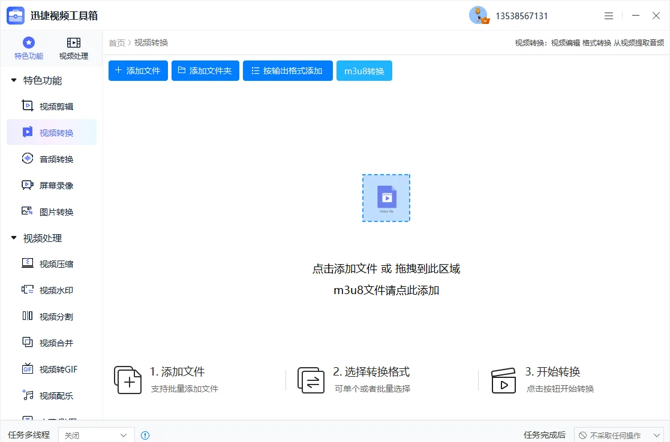Open the 视频压缩 video compression tool
This screenshot has height=442, width=670.
[x=51, y=264]
